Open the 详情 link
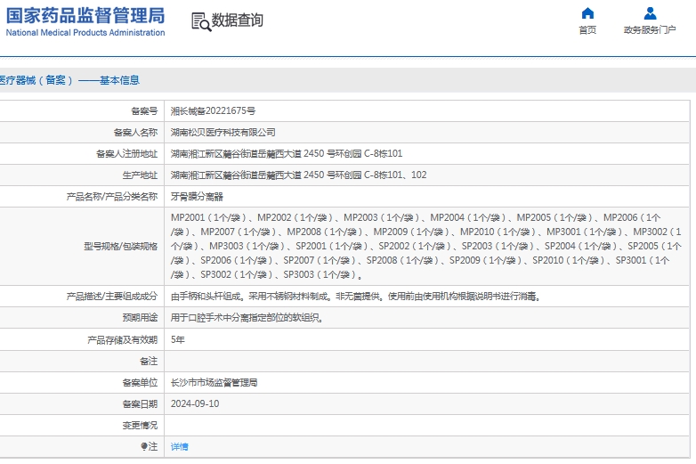 (x=179, y=447)
